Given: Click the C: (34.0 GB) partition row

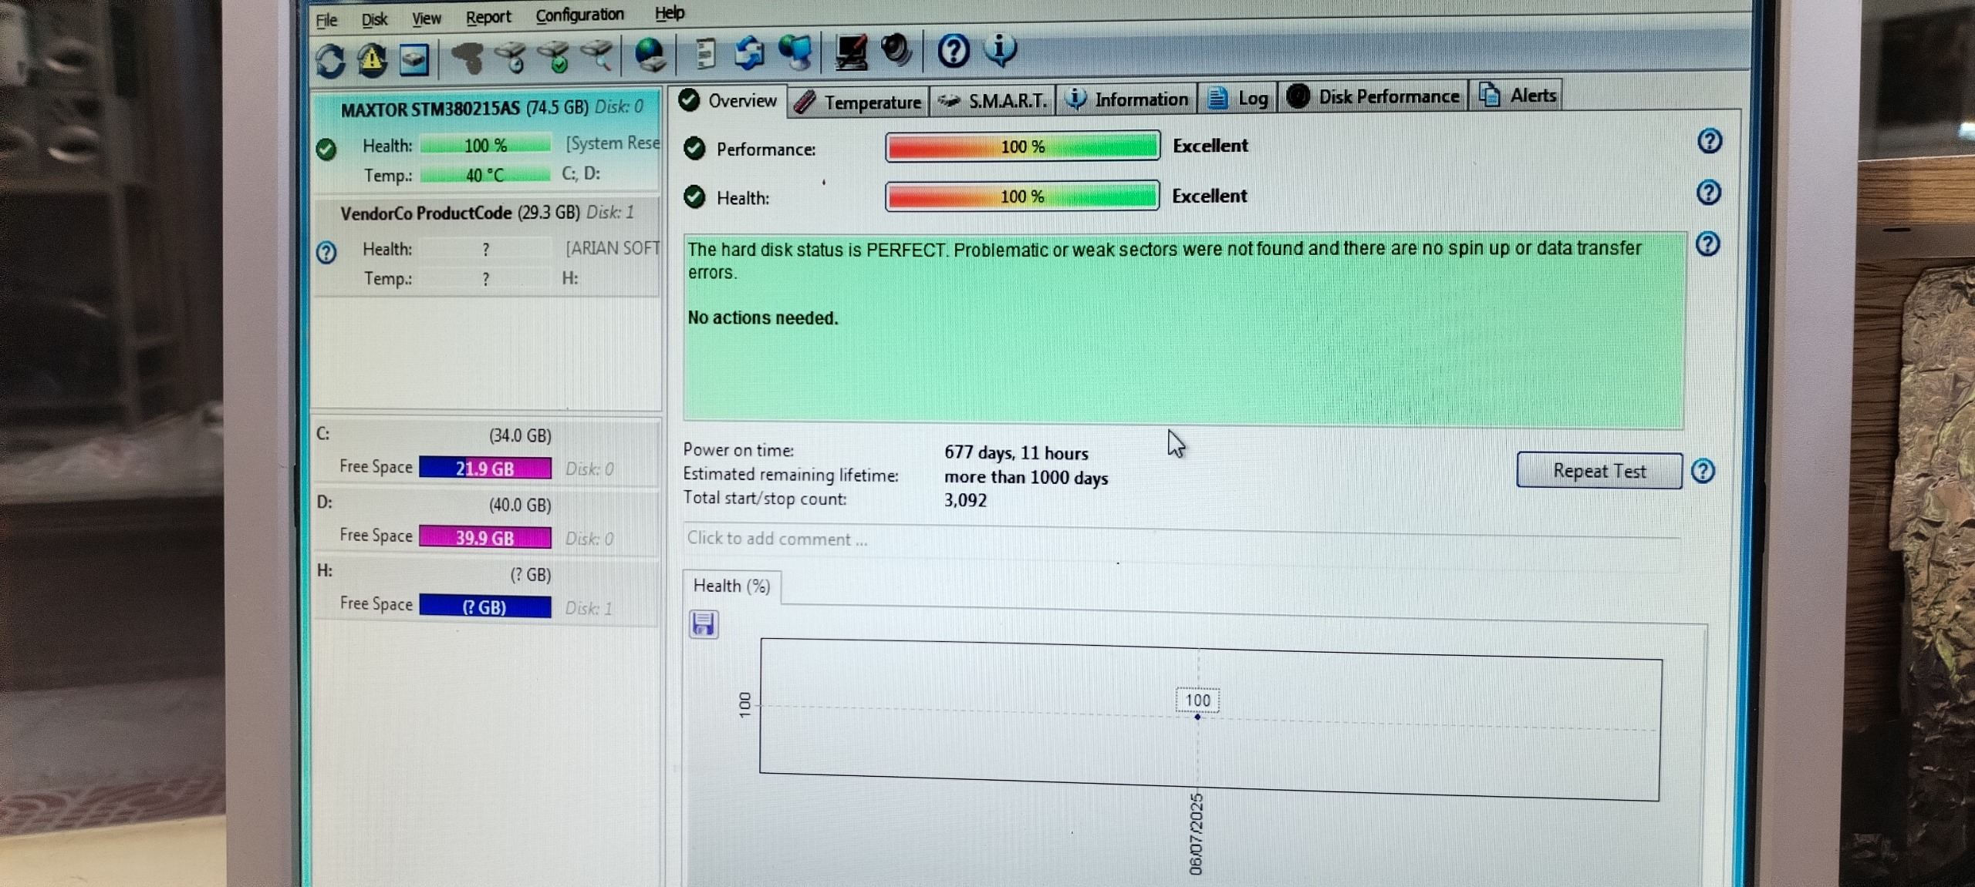Looking at the screenshot, I should (486, 452).
